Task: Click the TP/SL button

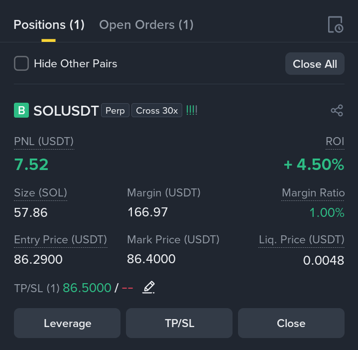Action: (179, 323)
